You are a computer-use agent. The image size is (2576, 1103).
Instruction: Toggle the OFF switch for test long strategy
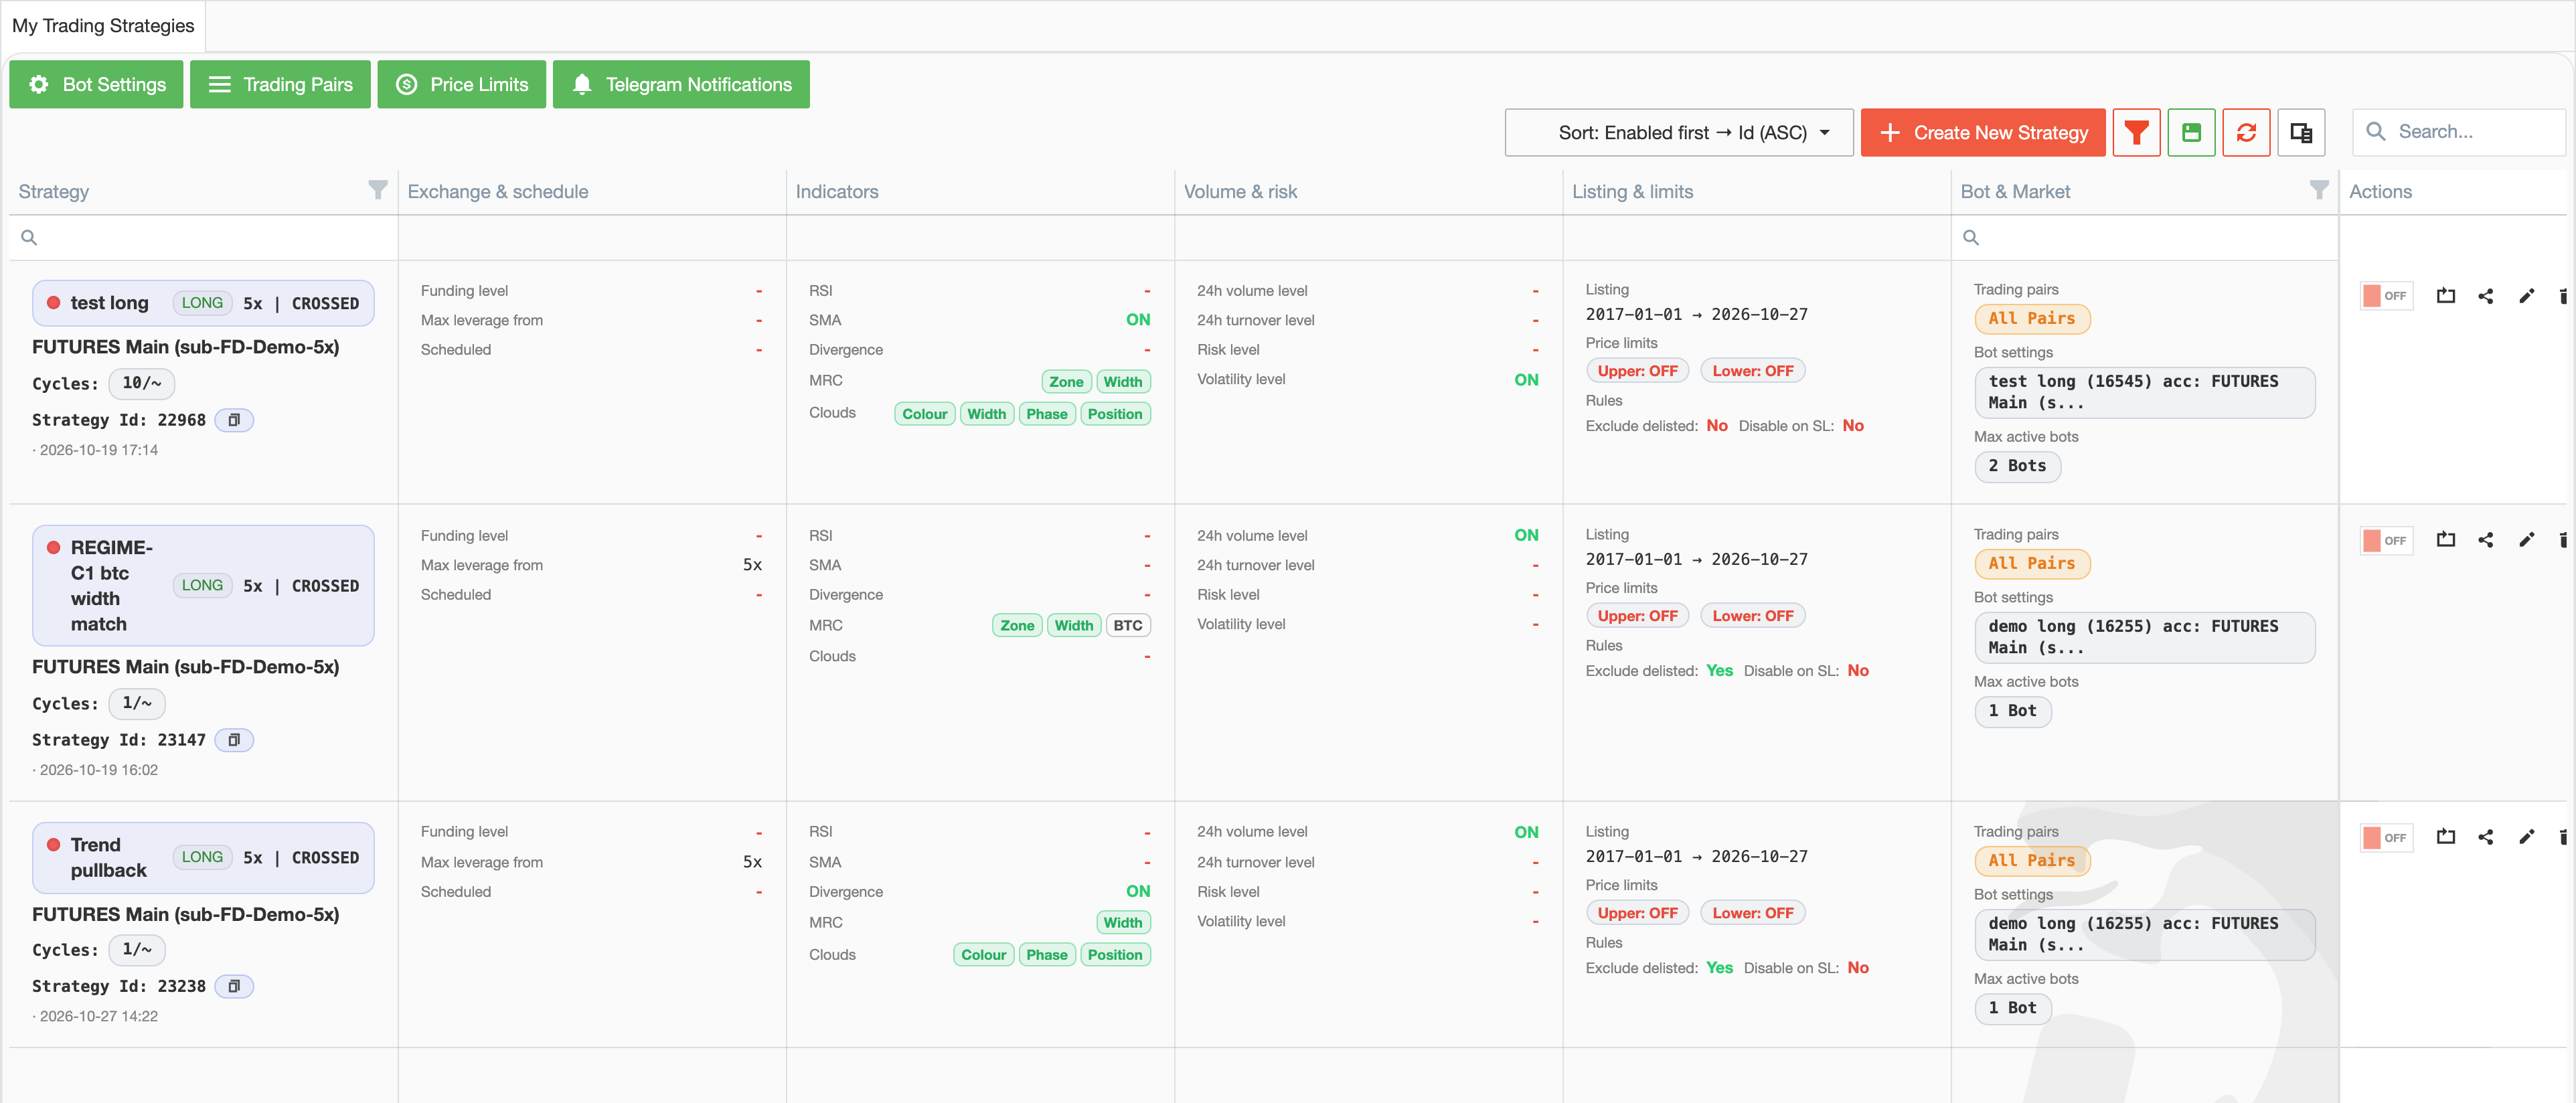point(2386,296)
